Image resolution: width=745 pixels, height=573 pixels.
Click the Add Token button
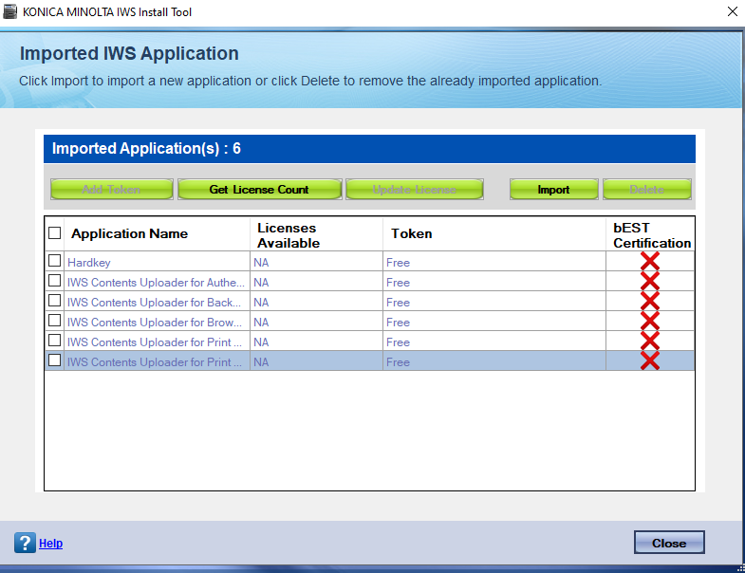(x=111, y=190)
